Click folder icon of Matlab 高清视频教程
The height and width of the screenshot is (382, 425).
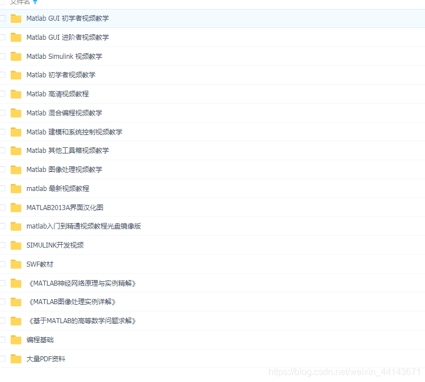click(16, 94)
